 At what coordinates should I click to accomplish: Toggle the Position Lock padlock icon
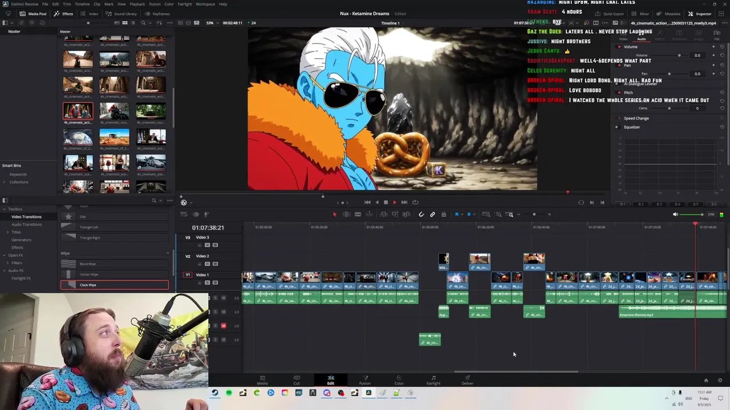click(444, 215)
